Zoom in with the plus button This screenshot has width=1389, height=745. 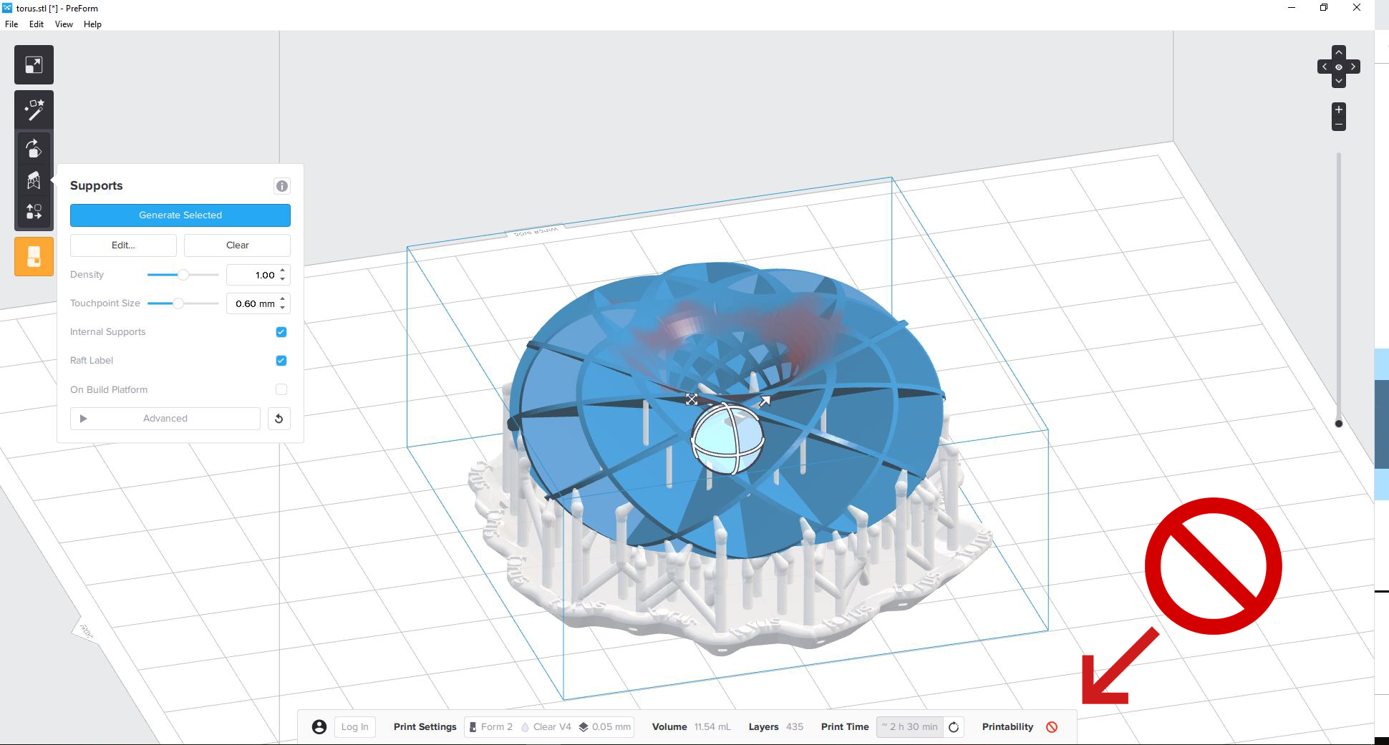1338,109
